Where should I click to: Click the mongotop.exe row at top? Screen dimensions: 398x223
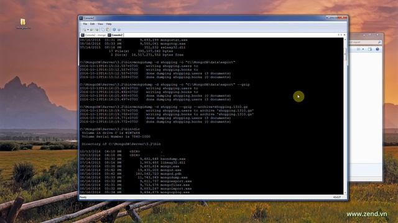(x=132, y=43)
